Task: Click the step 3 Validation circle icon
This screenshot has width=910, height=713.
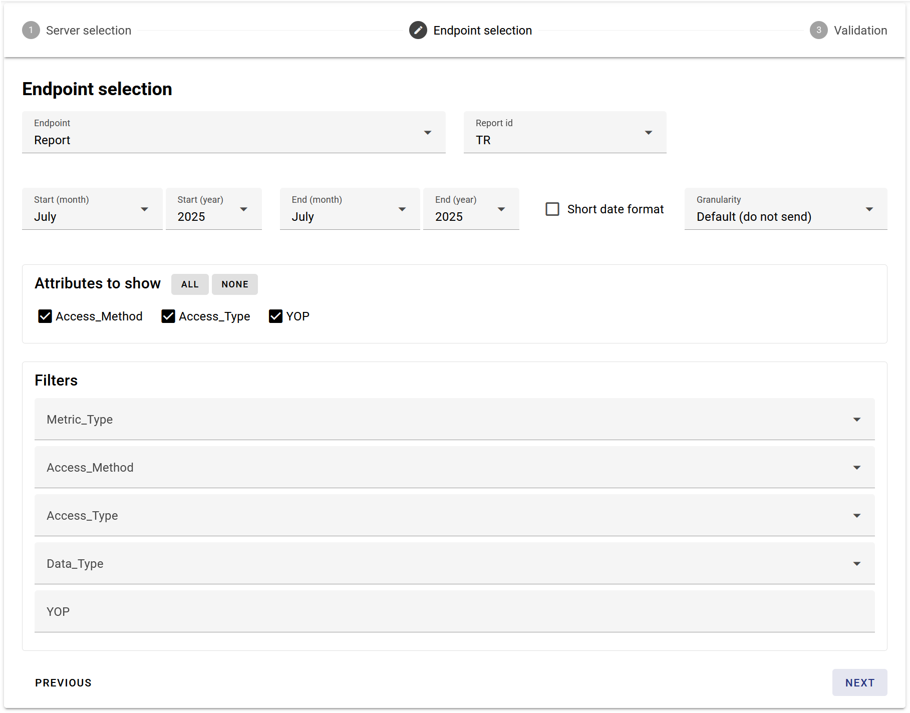Action: (818, 31)
